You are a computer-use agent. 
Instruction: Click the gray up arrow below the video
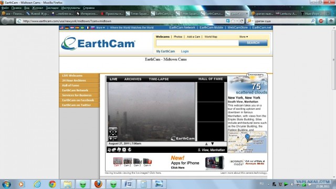(x=206, y=144)
